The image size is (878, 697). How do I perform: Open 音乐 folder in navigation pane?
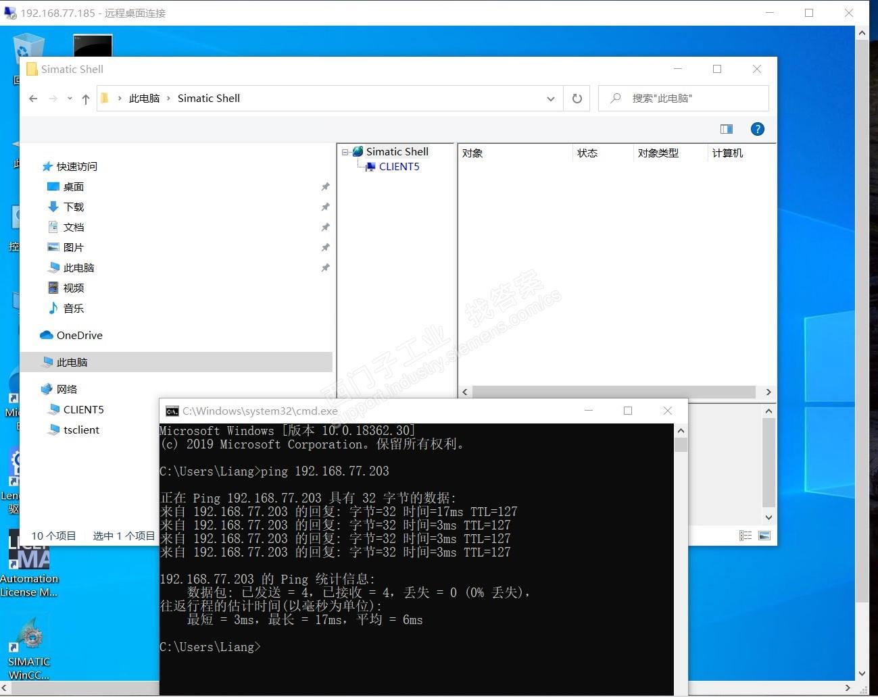click(74, 308)
